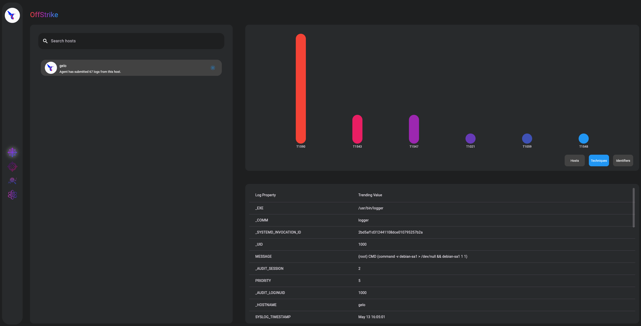Click the _UID property cell
This screenshot has width=641, height=326.
pos(259,244)
